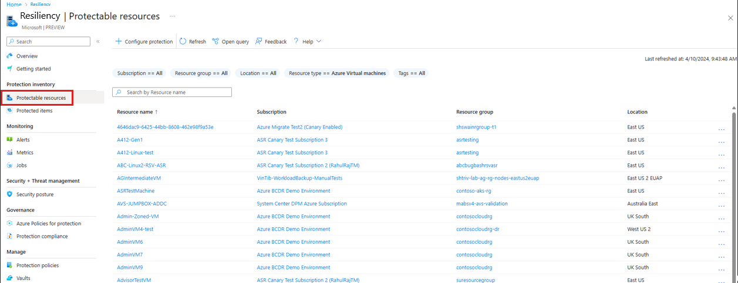
Task: Click the Open query icon
Action: (x=215, y=42)
